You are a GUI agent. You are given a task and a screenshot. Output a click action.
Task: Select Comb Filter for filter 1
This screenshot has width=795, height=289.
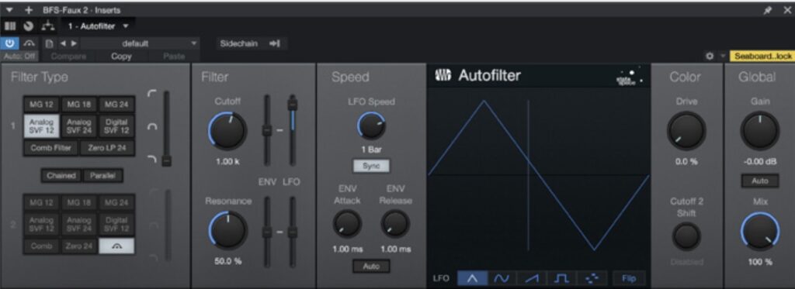point(50,148)
